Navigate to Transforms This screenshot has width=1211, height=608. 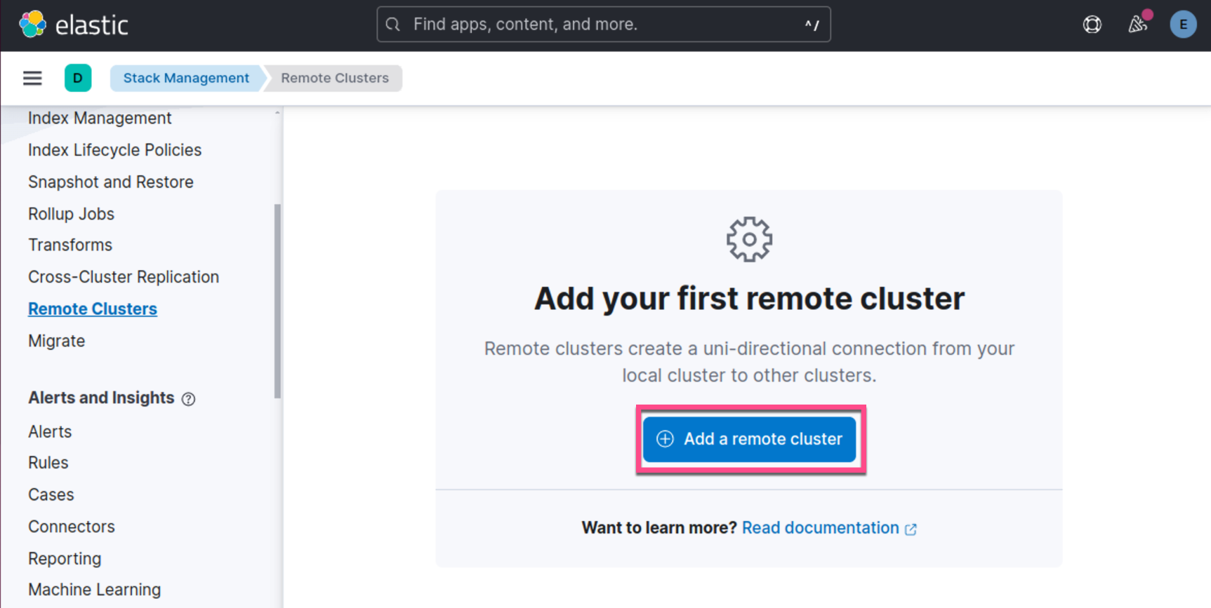point(70,245)
